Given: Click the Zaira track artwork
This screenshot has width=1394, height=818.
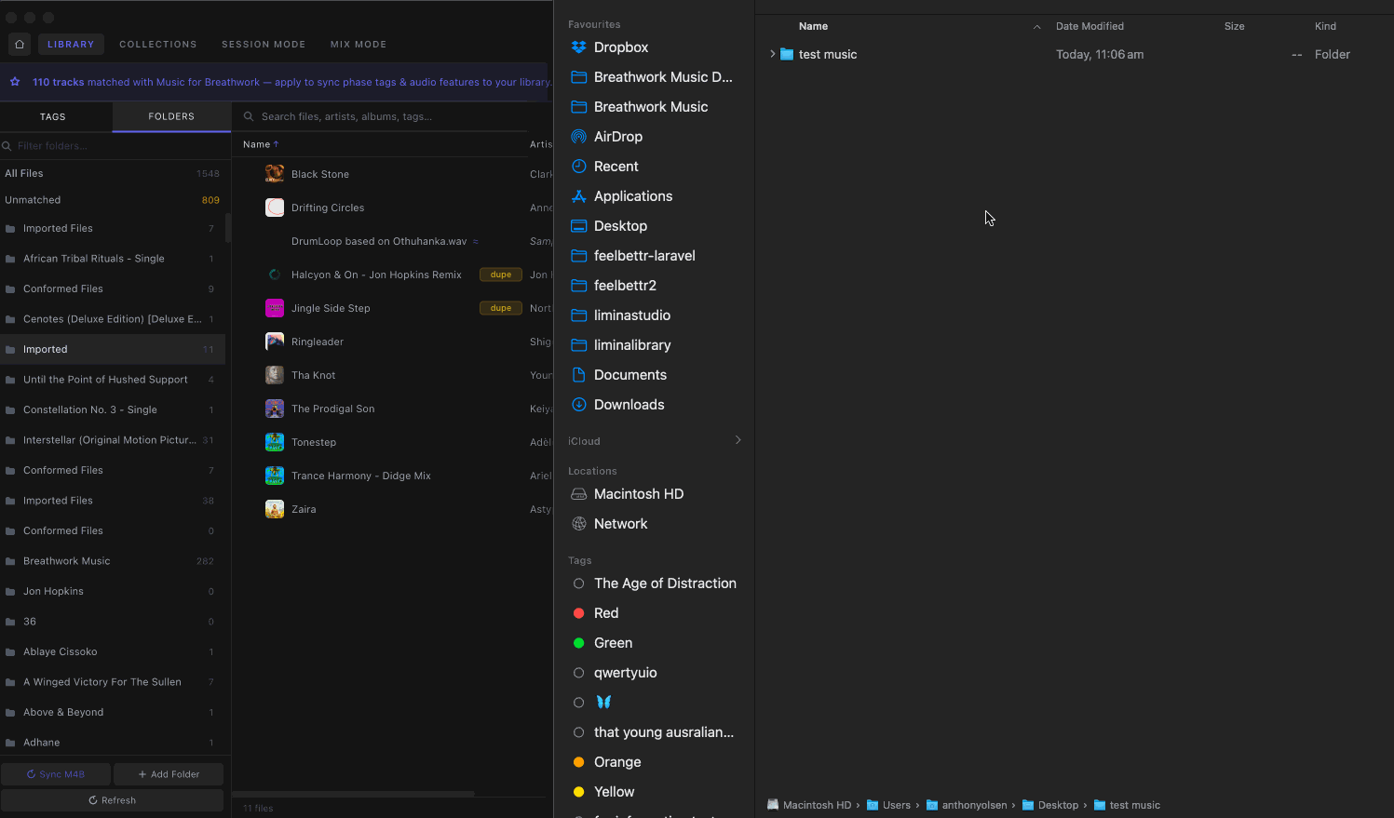Looking at the screenshot, I should tap(275, 509).
